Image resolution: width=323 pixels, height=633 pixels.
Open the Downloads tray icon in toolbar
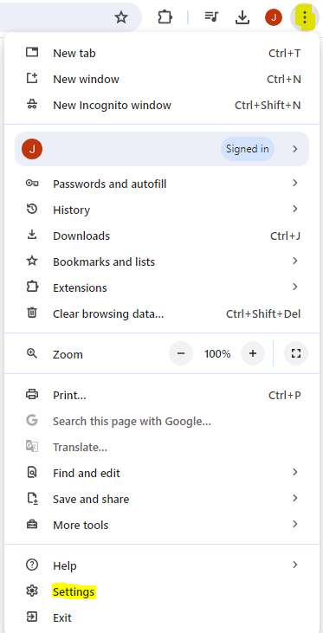pyautogui.click(x=242, y=17)
